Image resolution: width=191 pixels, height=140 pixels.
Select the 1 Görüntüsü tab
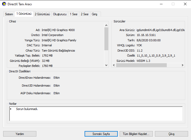point(24,14)
